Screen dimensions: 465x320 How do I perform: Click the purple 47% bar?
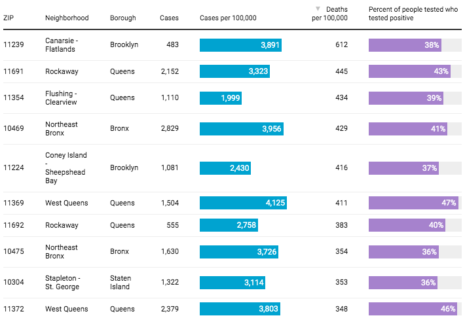tap(413, 203)
